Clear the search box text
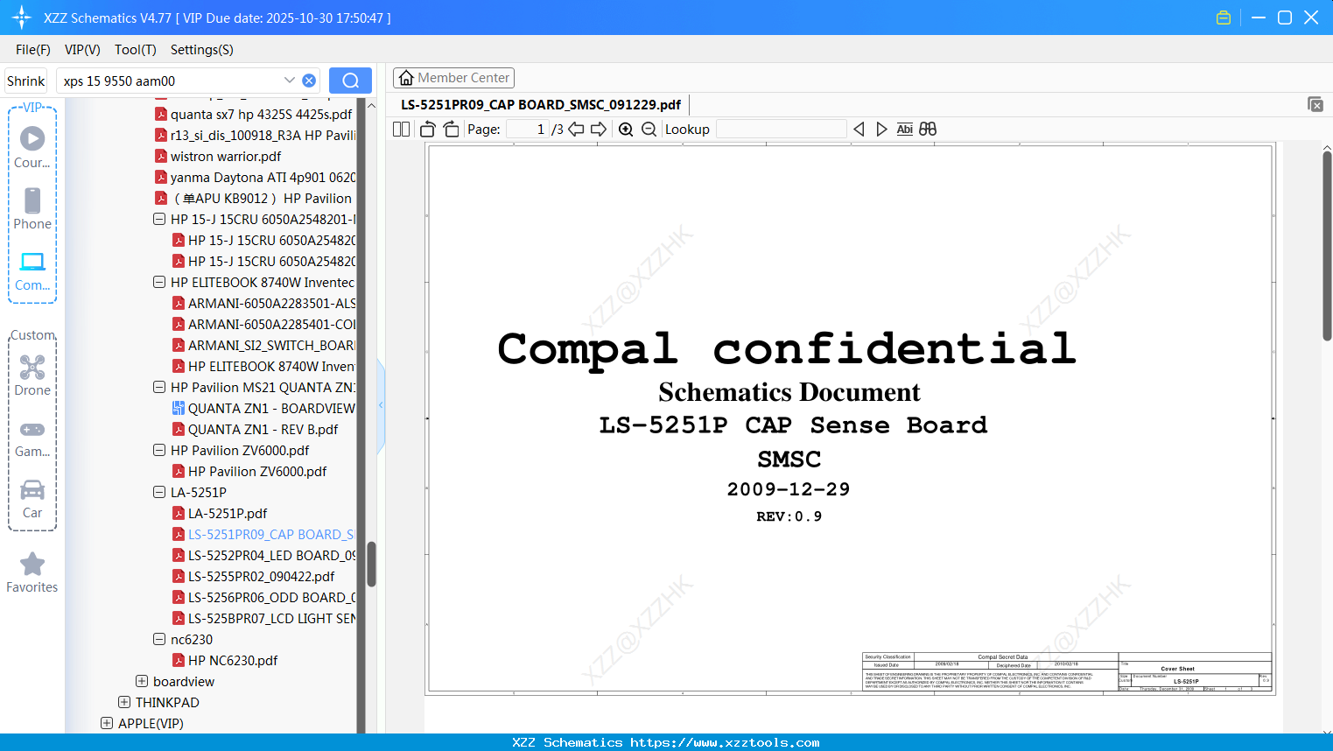 (x=309, y=81)
